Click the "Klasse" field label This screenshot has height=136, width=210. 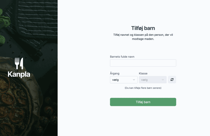pyautogui.click(x=143, y=73)
